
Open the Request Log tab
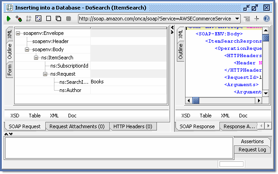(x=252, y=150)
